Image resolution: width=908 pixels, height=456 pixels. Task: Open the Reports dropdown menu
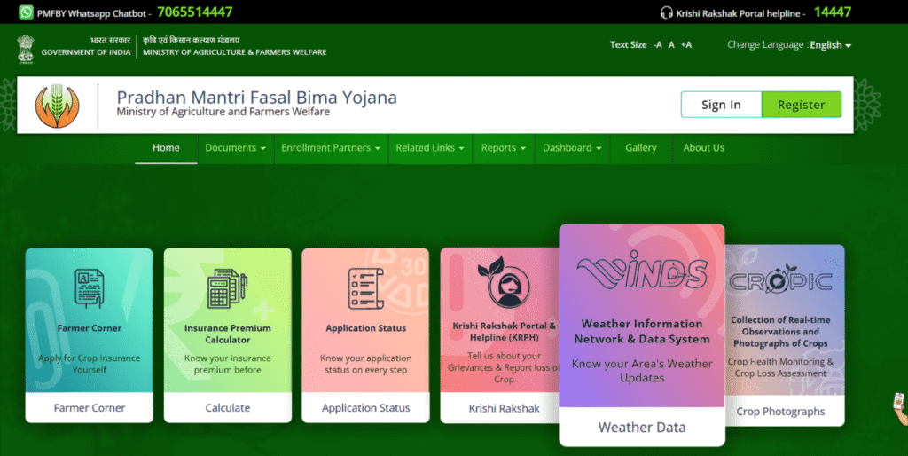(x=503, y=148)
